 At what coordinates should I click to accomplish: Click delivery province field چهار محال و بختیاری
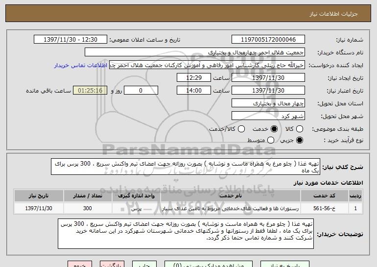click(268, 103)
